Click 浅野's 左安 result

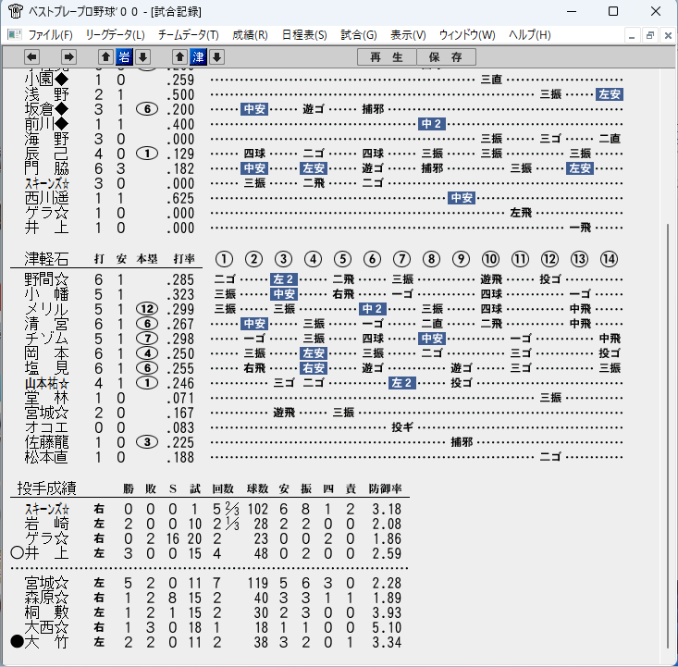tap(610, 94)
